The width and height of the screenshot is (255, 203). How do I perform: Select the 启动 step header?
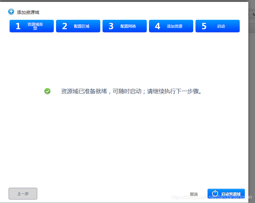[x=222, y=26]
